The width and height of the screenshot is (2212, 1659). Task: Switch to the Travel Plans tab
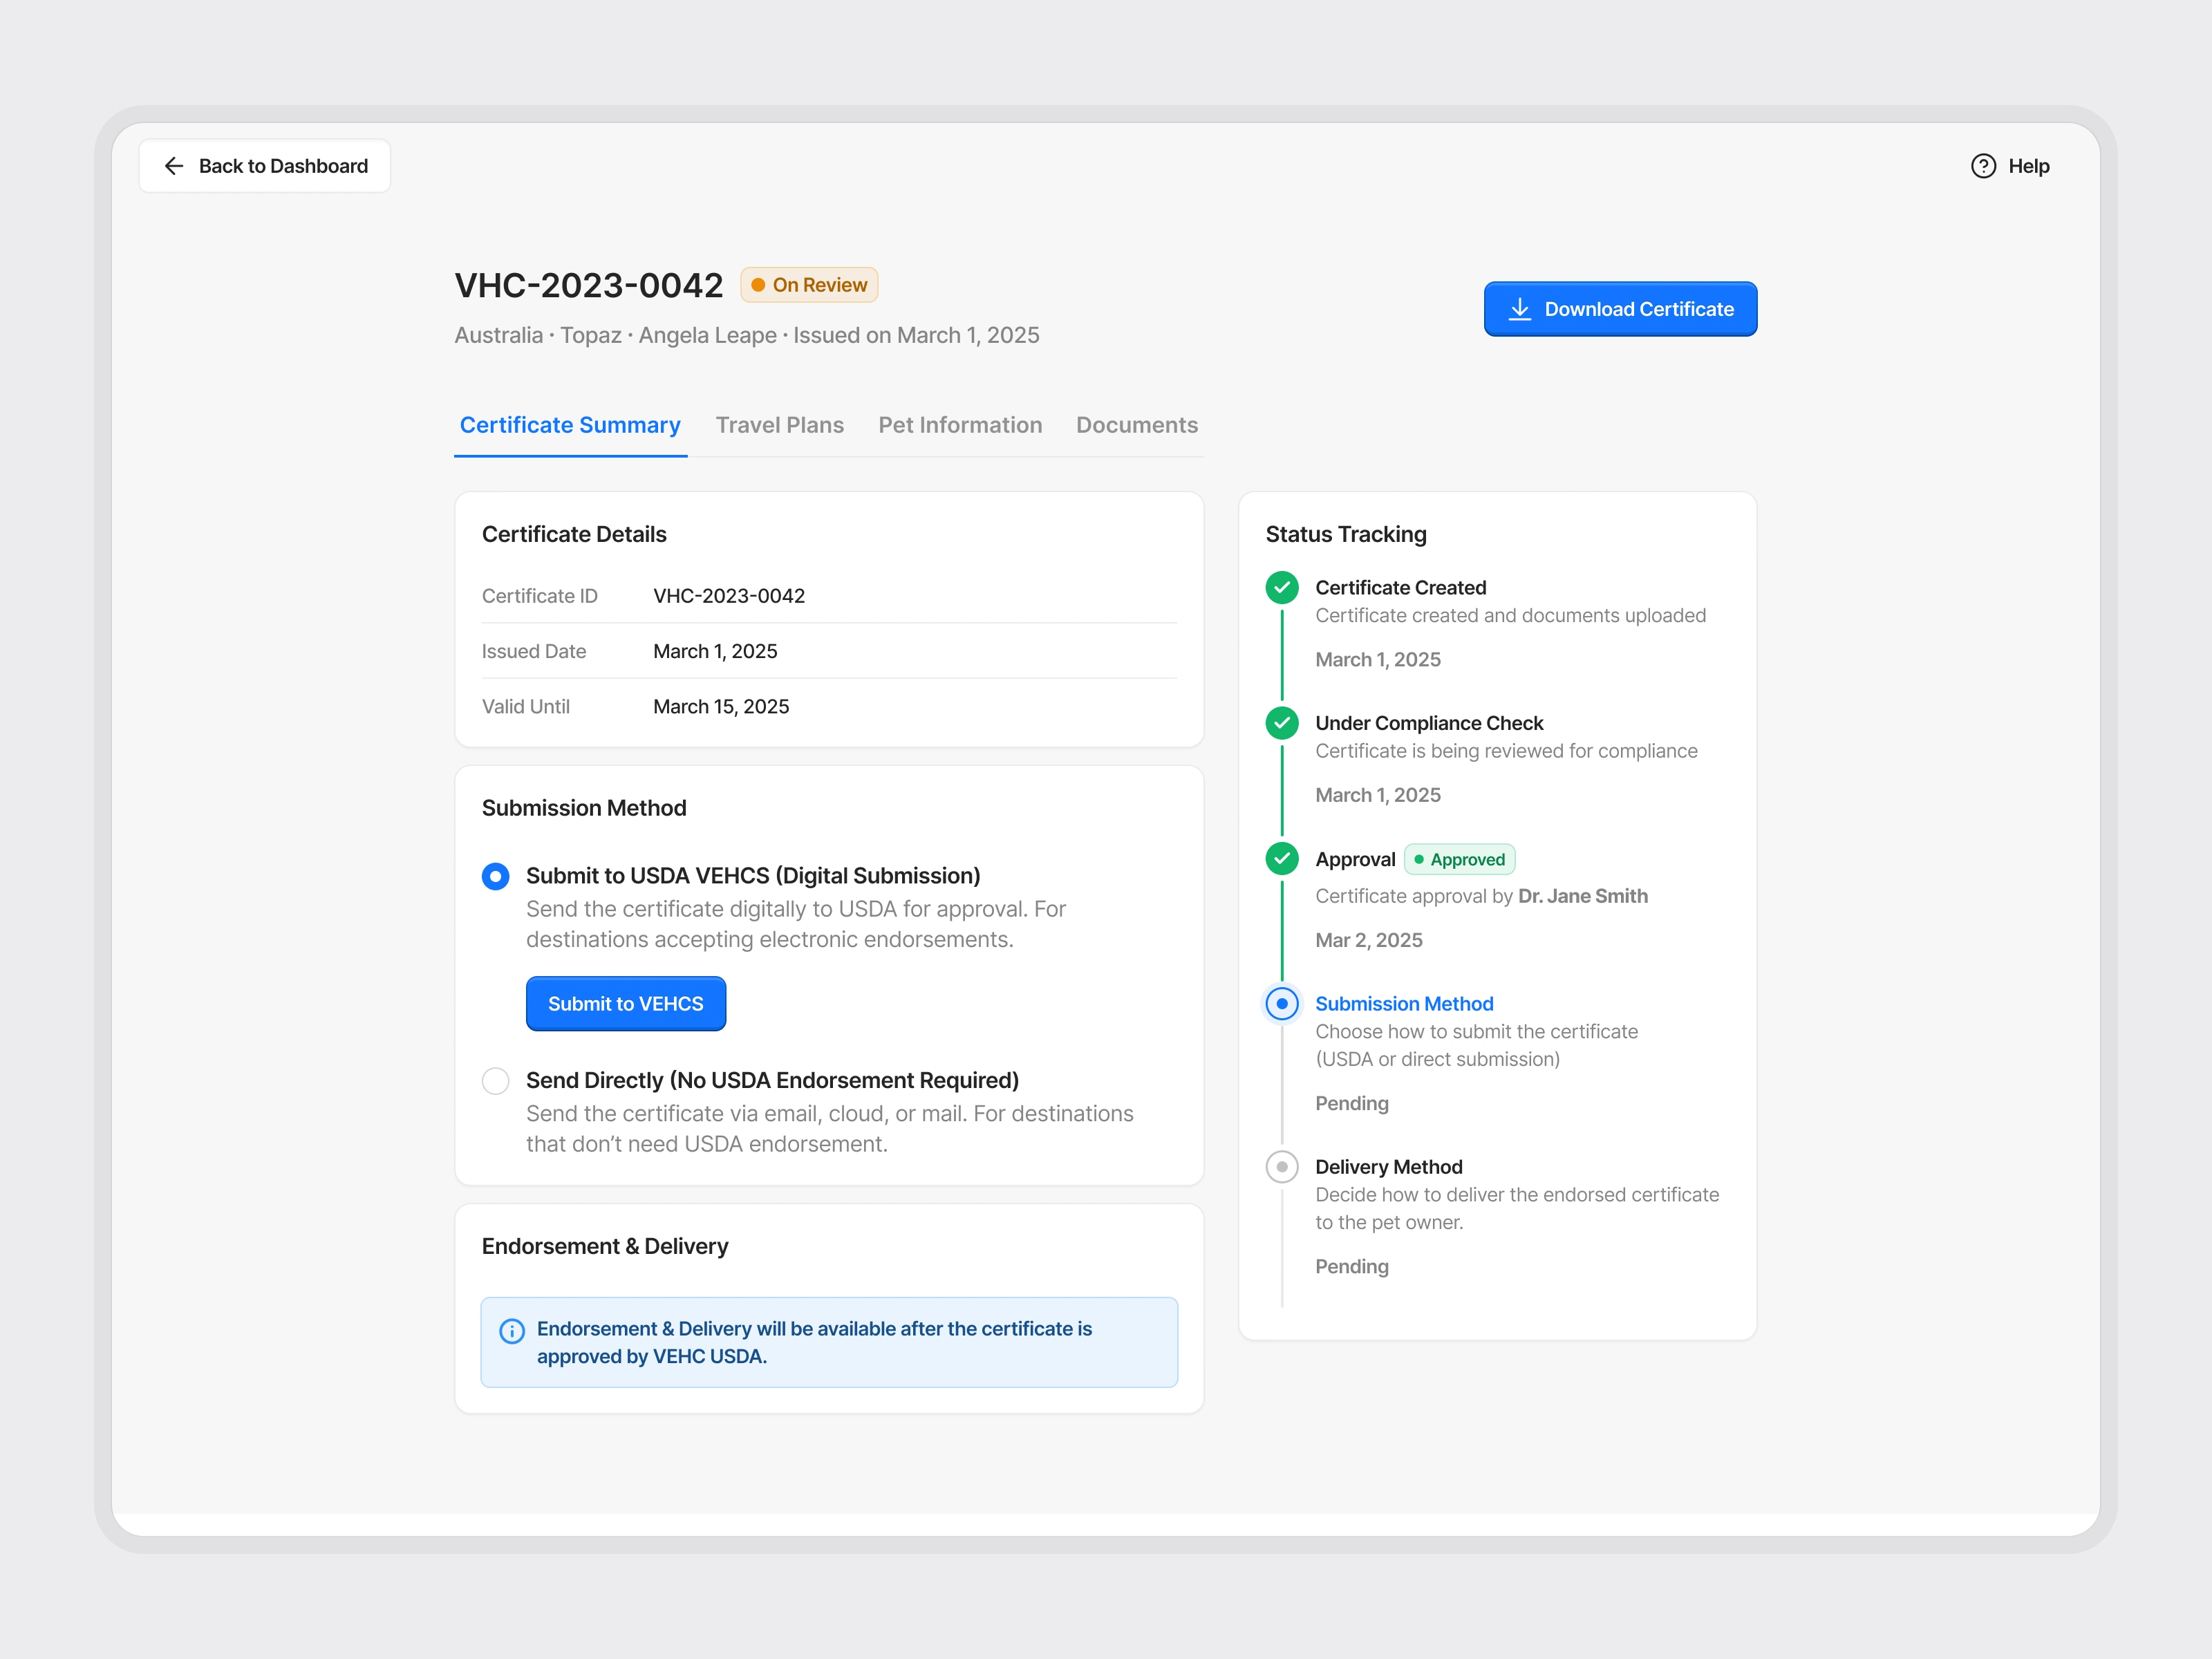coord(779,425)
